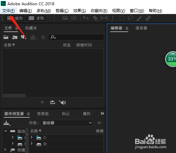Click the media browser tree collapse handle
The height and width of the screenshot is (153, 176).
pyautogui.click(x=27, y=134)
